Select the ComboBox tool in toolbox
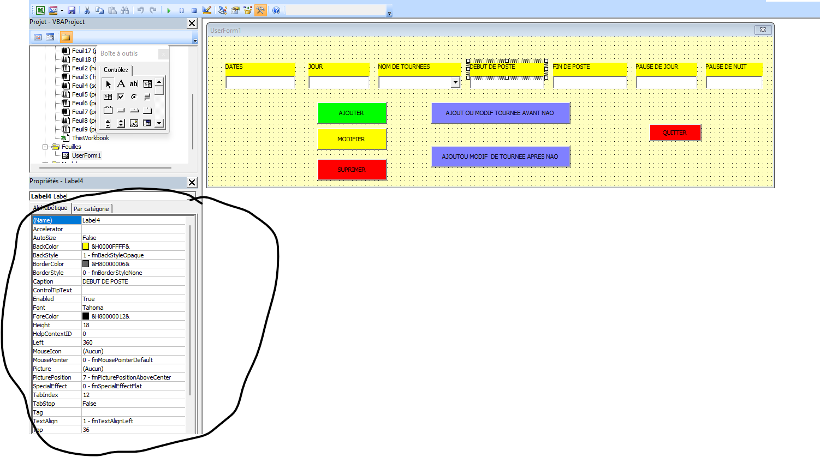 coord(147,84)
